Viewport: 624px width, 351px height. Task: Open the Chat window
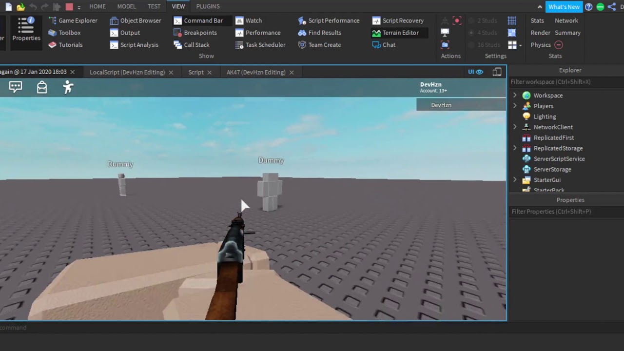pos(384,45)
